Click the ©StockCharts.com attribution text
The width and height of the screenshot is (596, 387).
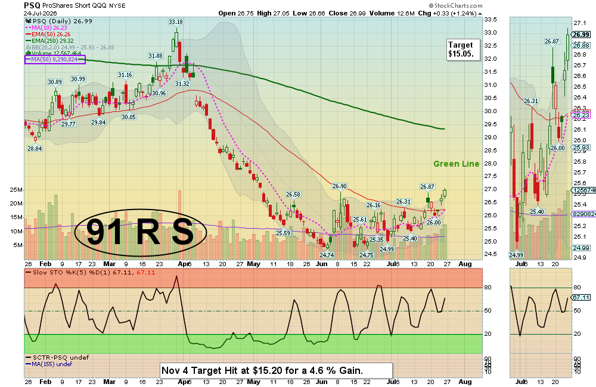(455, 6)
